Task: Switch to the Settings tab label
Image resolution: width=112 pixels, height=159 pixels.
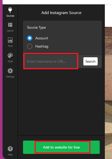Action: [x=10, y=77]
